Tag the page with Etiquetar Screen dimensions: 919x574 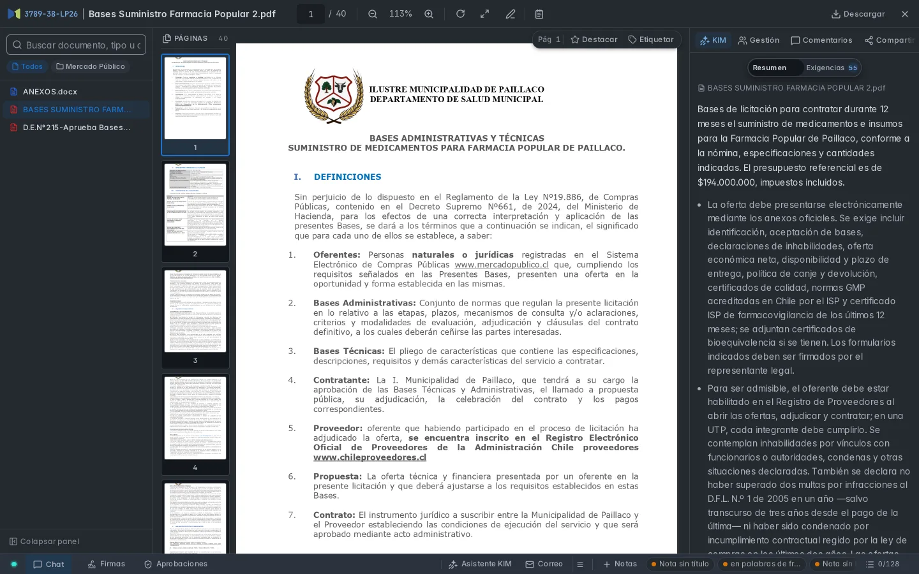point(651,40)
